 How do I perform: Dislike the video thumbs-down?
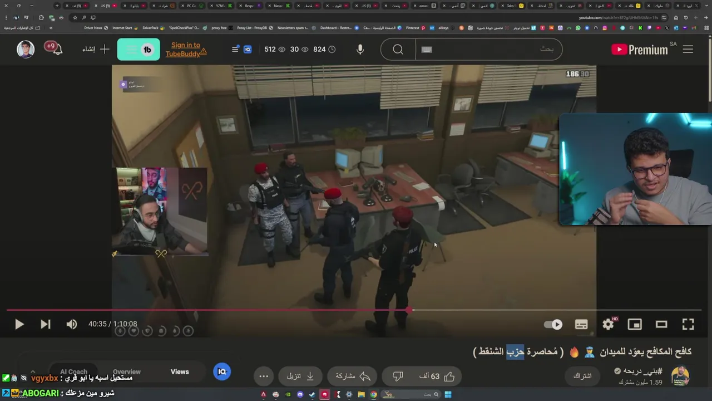tap(398, 376)
